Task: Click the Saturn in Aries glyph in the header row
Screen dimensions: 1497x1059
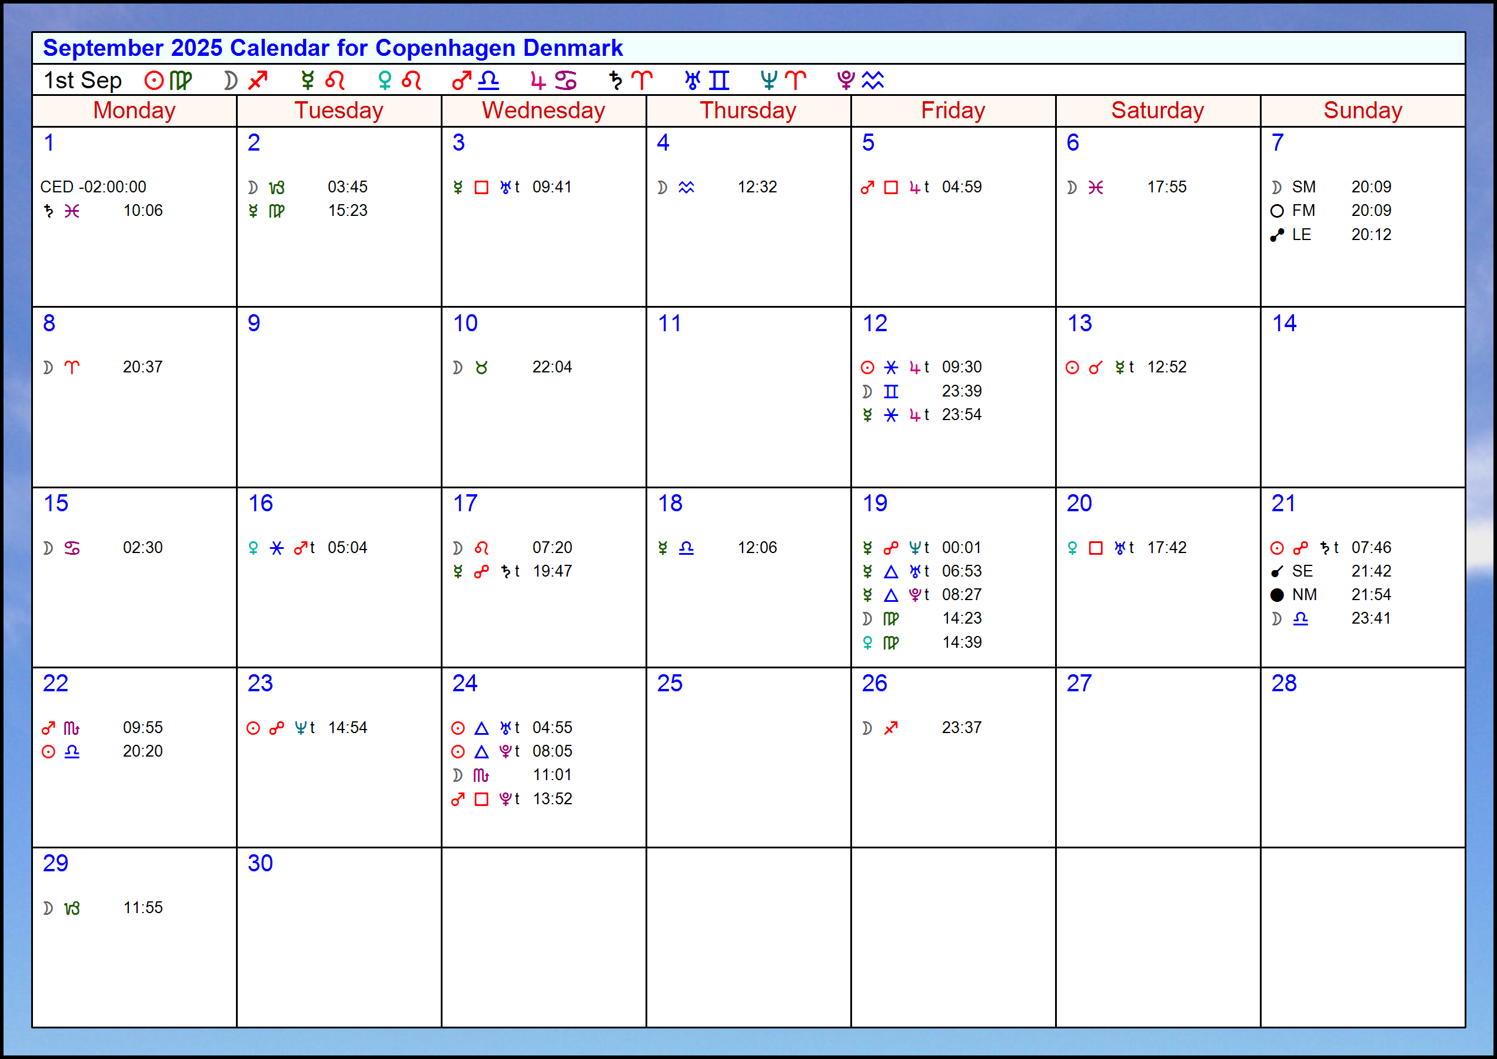Action: (x=627, y=79)
